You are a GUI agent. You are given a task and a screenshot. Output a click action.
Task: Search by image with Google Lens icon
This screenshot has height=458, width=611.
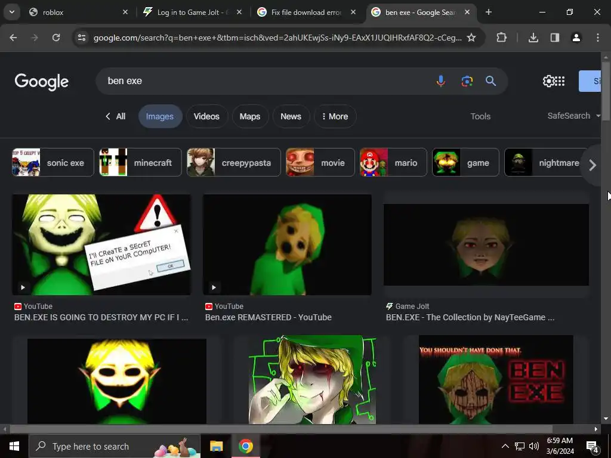point(467,81)
